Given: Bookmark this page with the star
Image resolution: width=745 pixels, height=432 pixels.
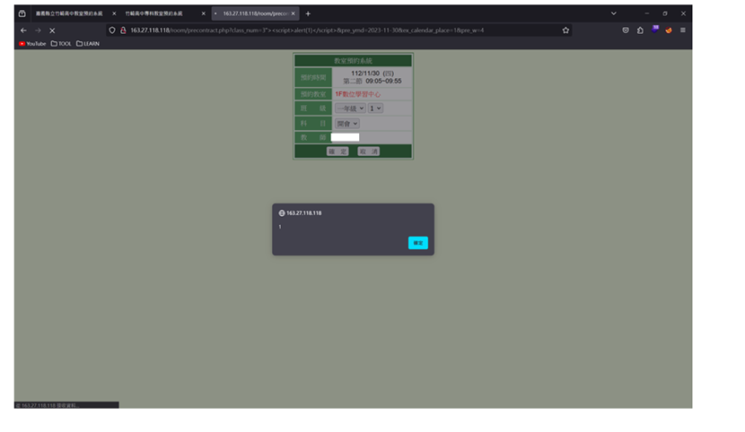Looking at the screenshot, I should [x=565, y=30].
